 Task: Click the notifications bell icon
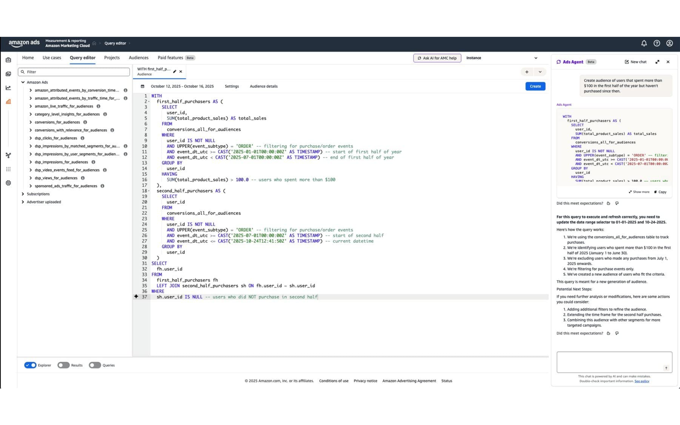tap(644, 43)
